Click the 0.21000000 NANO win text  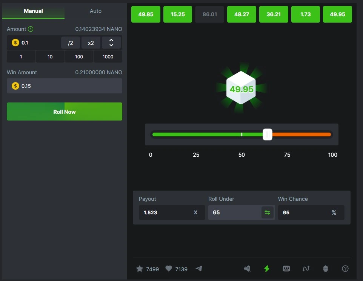click(98, 72)
